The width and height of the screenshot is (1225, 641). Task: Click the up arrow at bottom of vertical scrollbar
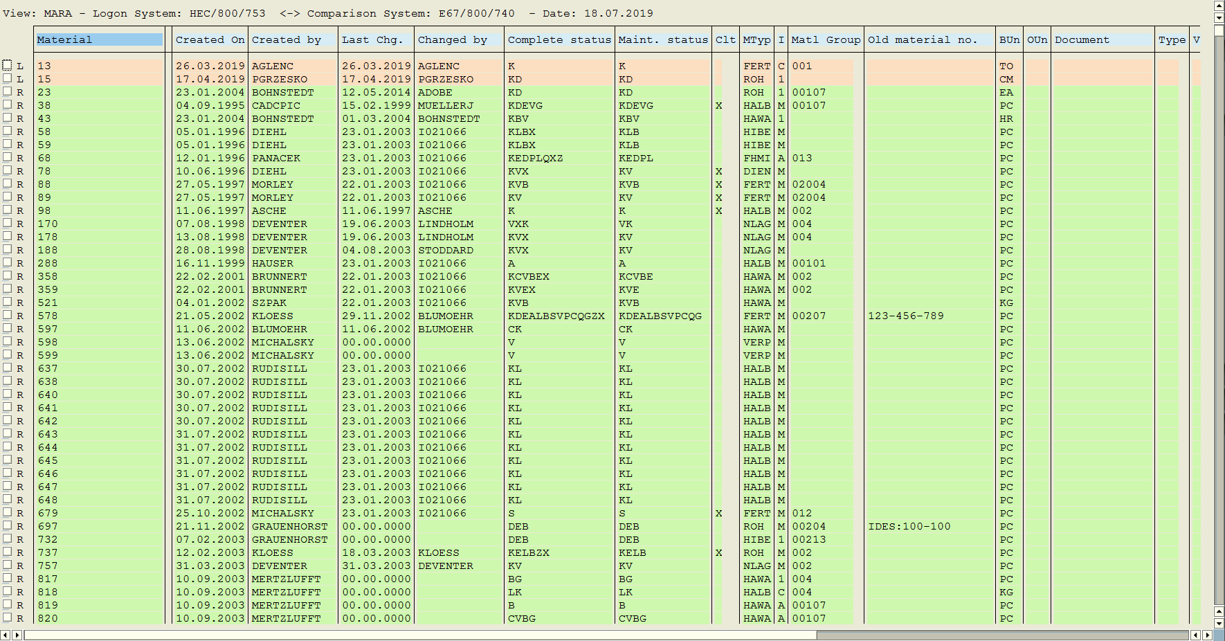click(1219, 611)
